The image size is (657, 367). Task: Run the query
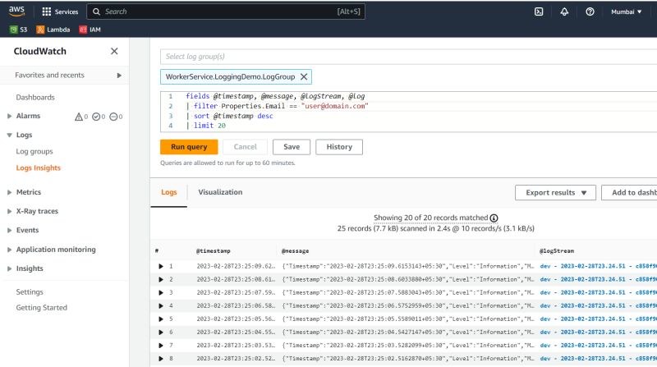(189, 147)
